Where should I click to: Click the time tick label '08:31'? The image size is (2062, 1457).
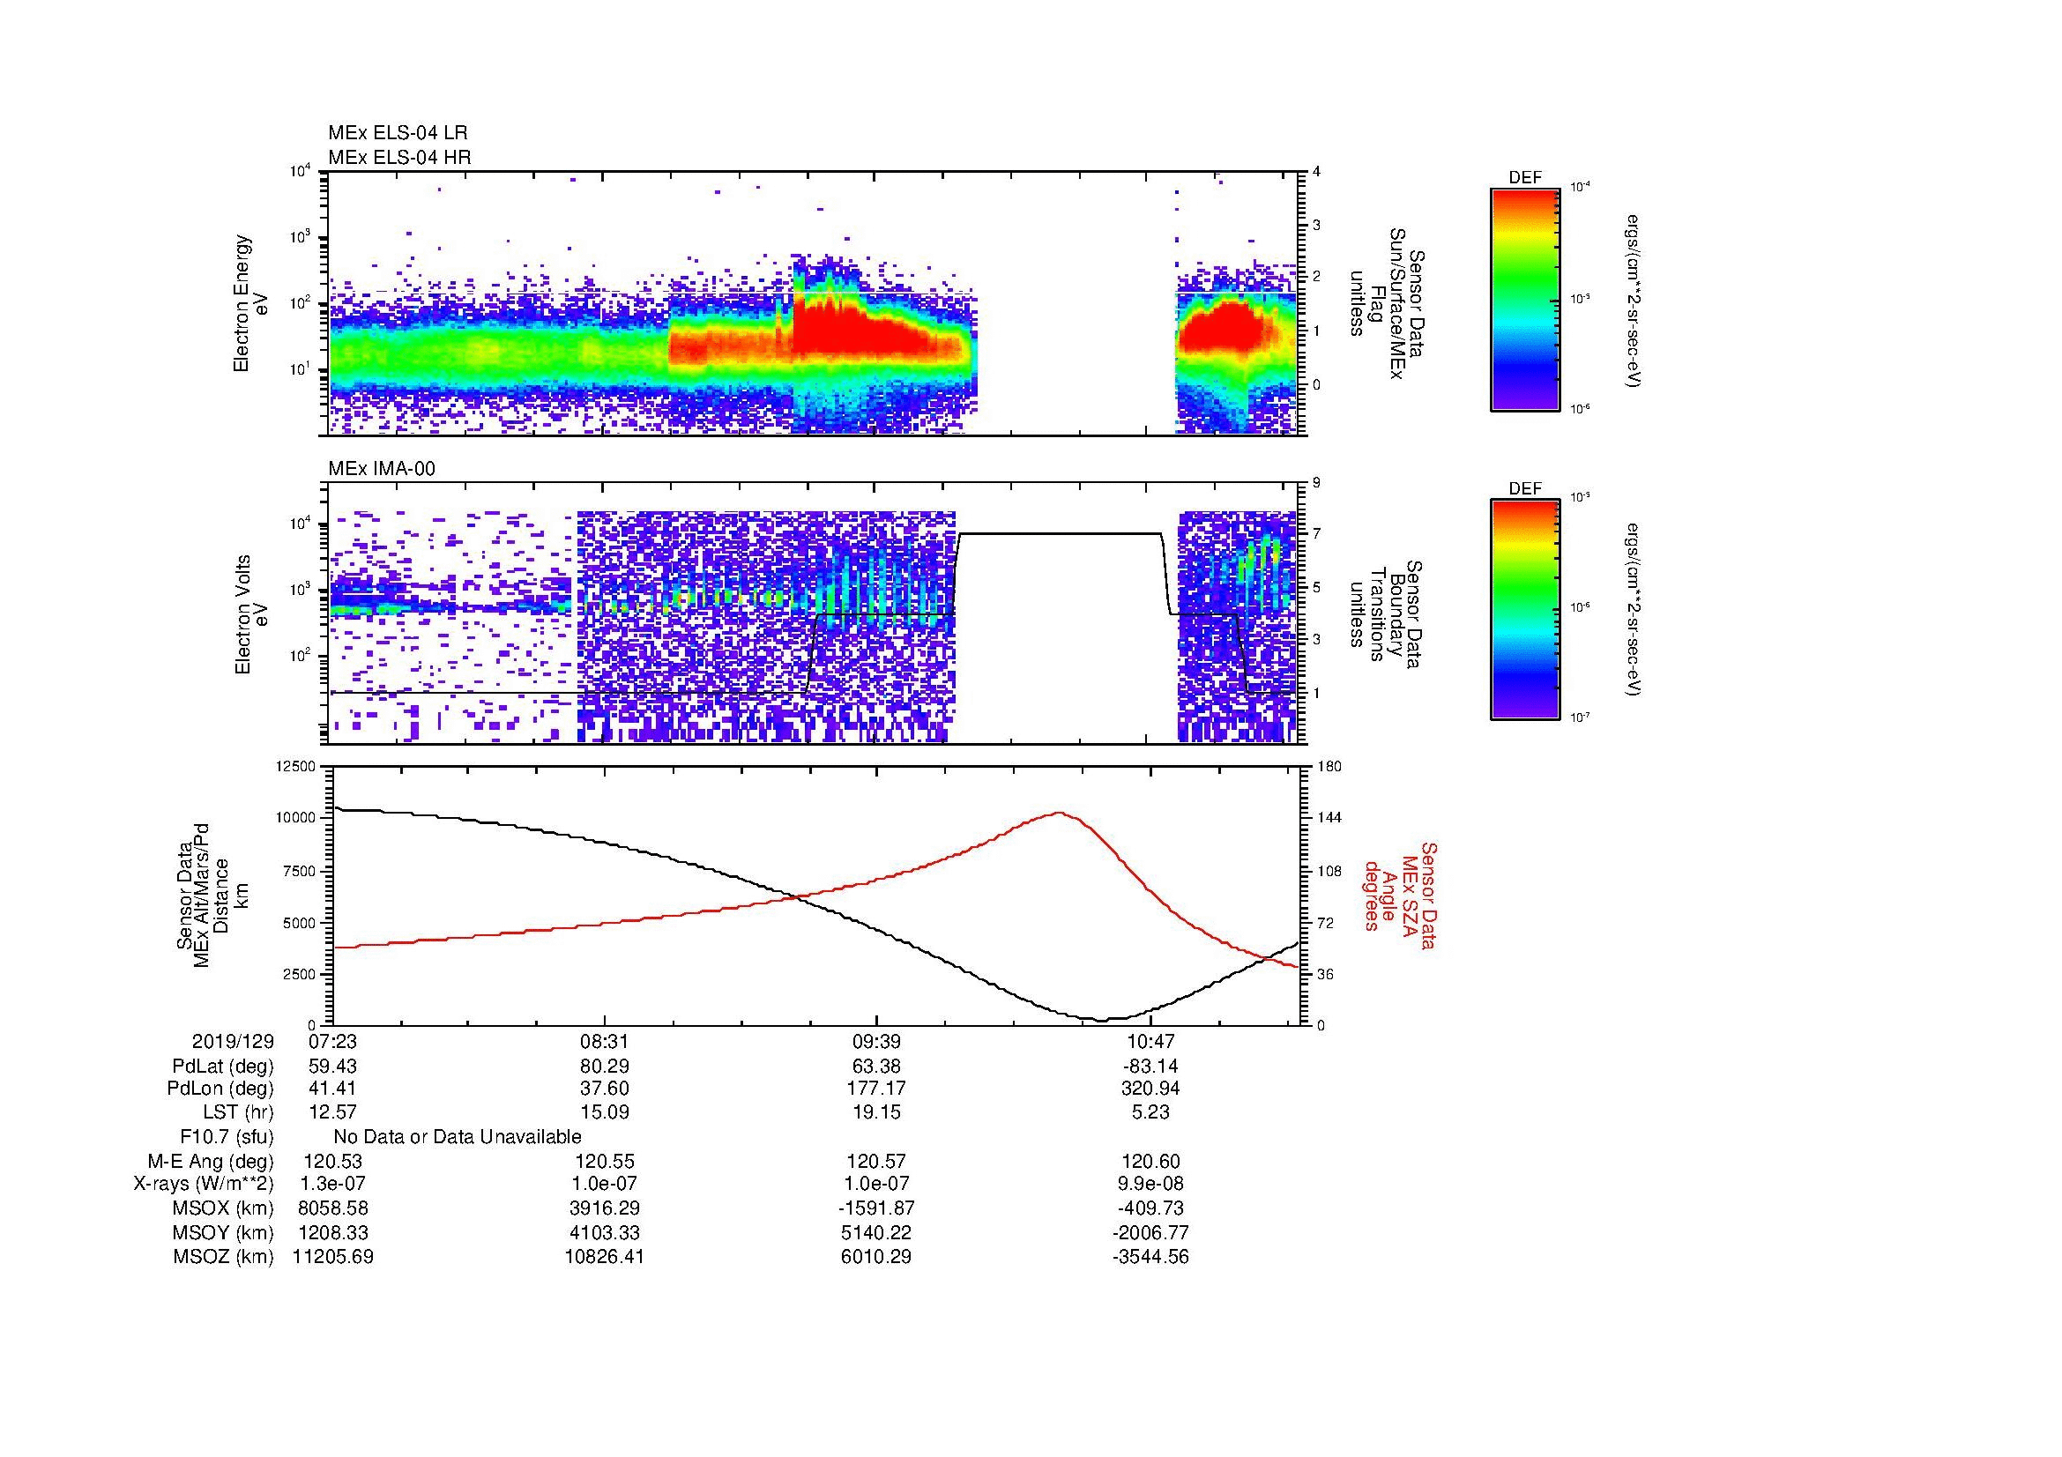pyautogui.click(x=605, y=1042)
